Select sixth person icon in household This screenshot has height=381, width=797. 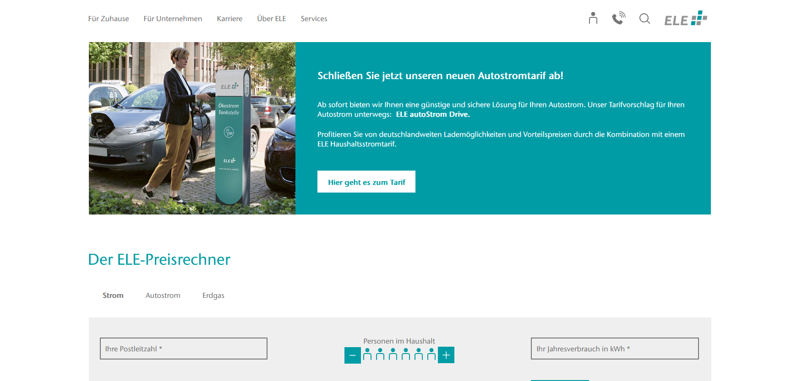coord(431,354)
